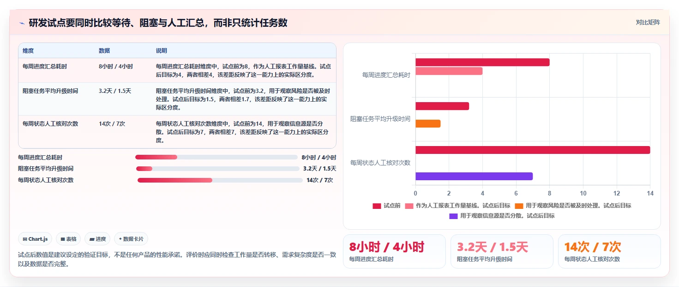This screenshot has width=679, height=287.
Task: Click 每周状态人工核对次数 in the table's first column
Action: 50,124
